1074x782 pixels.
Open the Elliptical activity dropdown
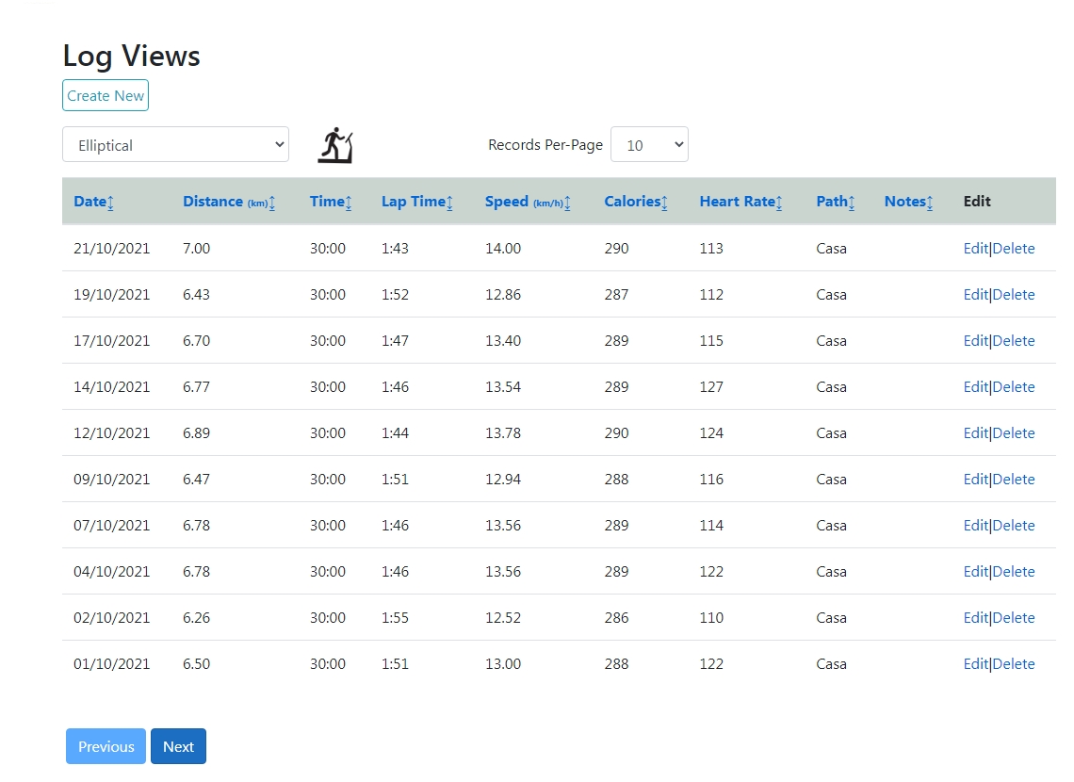(x=175, y=145)
